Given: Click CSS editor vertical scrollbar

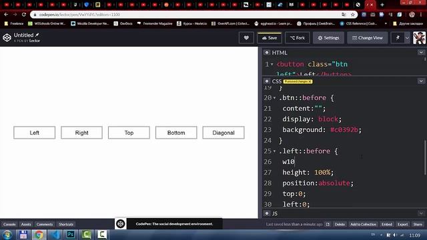Looking at the screenshot, I should 425,158.
